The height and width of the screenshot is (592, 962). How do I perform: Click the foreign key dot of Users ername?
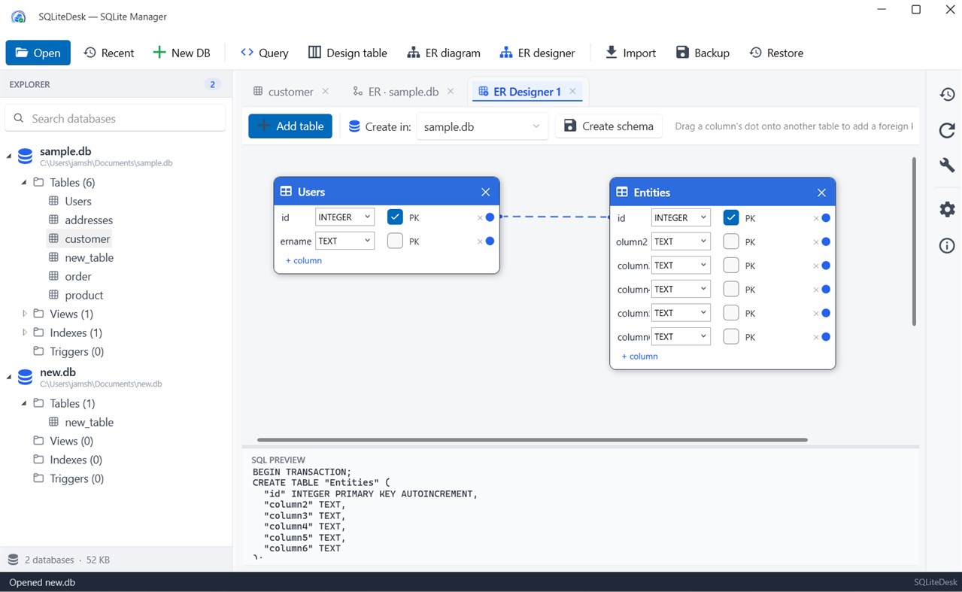(490, 241)
